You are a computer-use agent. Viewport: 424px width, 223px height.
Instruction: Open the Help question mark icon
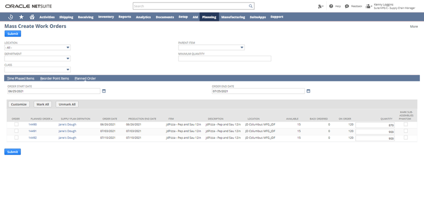[331, 6]
